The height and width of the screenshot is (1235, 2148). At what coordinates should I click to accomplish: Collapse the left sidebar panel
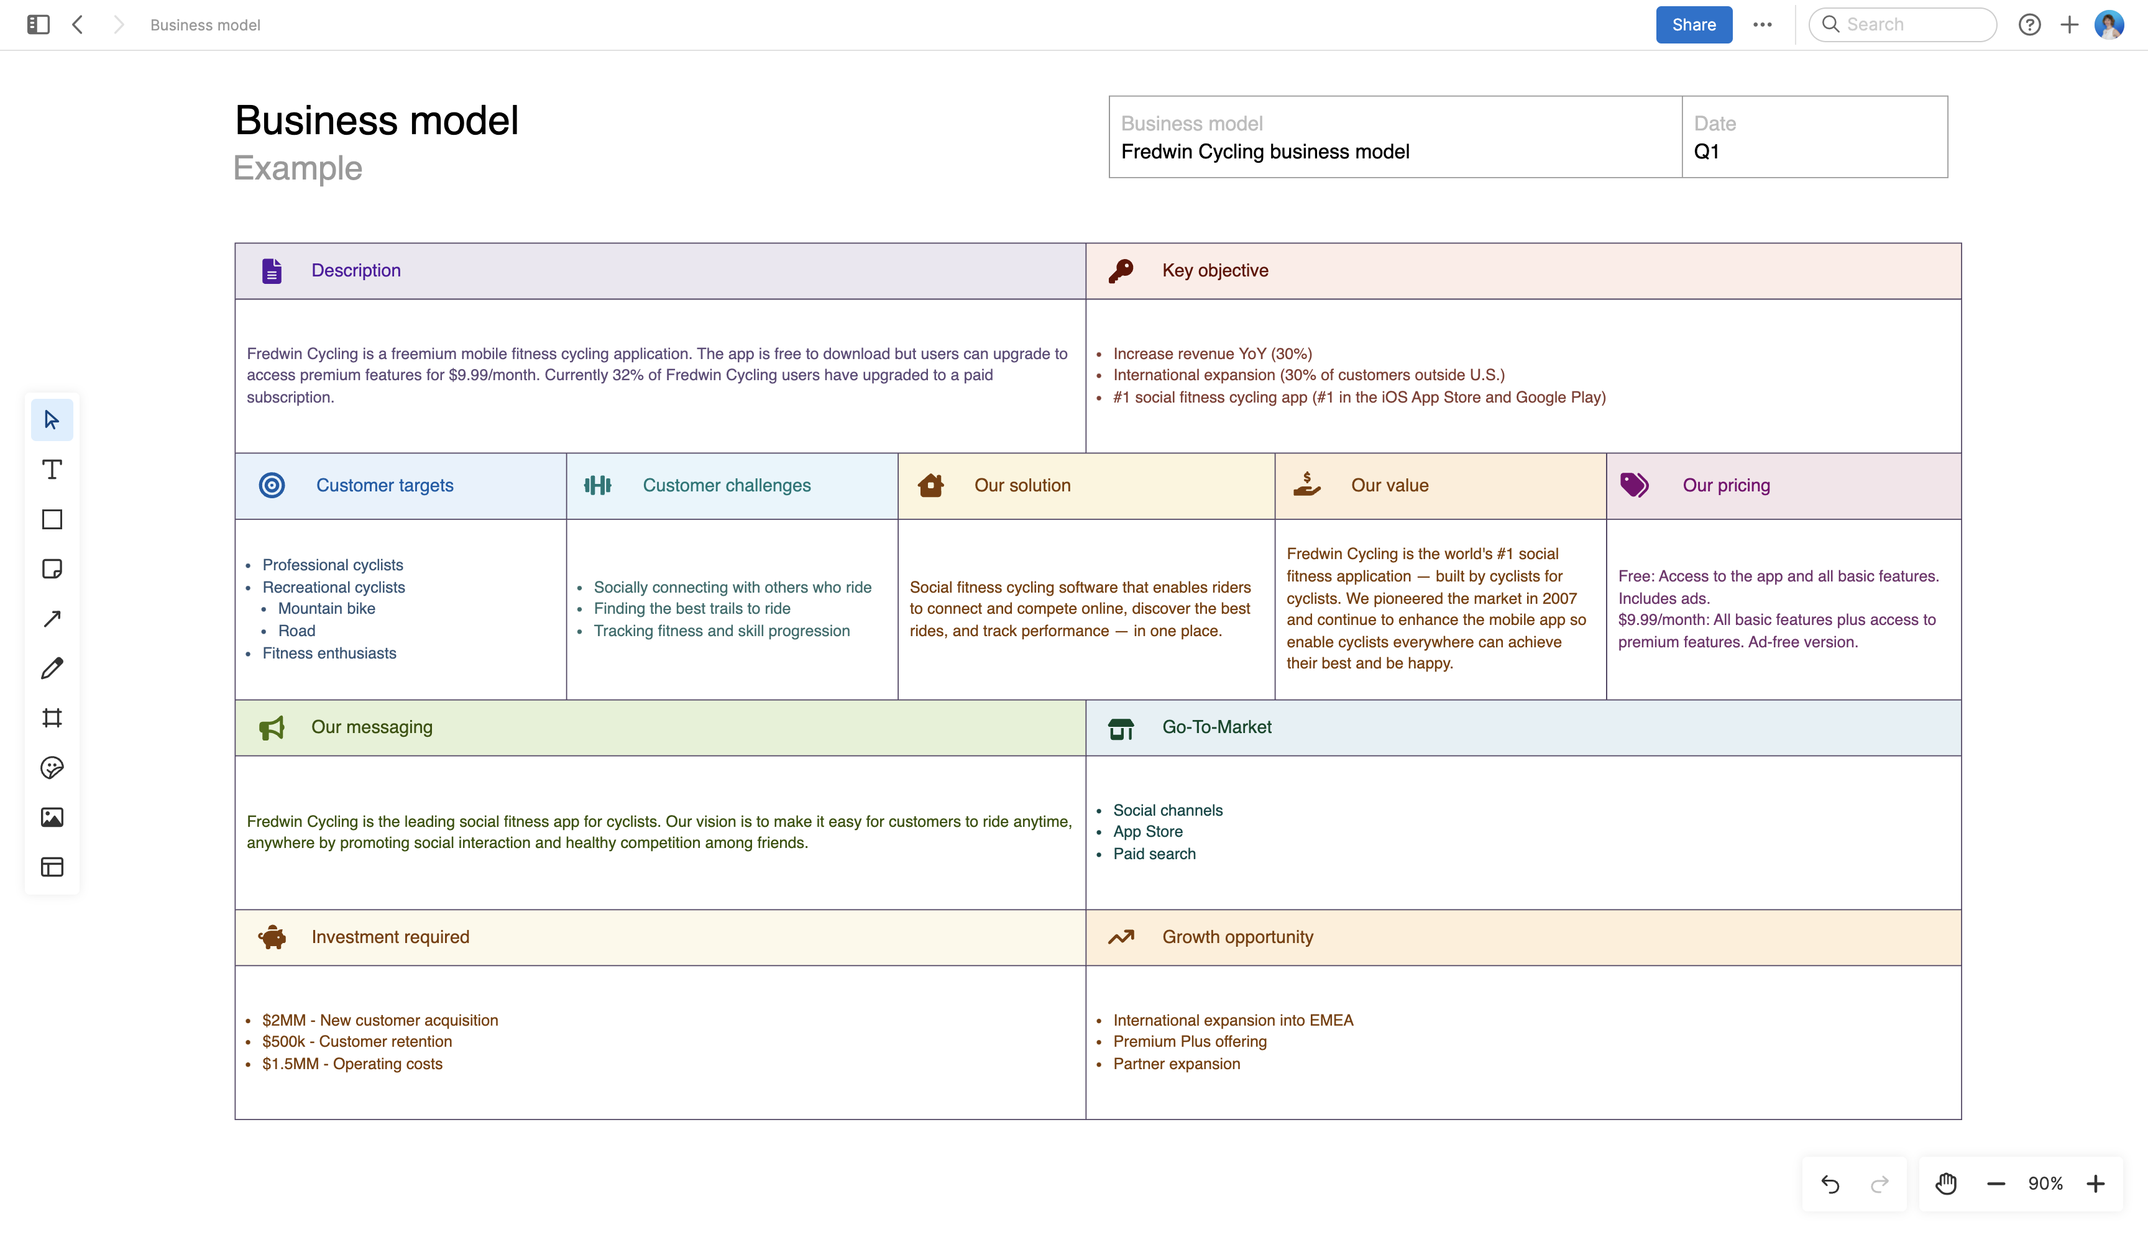(37, 25)
